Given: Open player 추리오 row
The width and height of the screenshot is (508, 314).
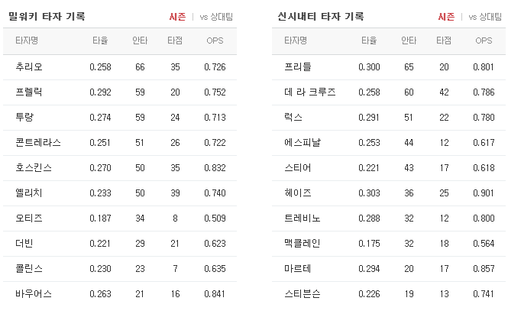Looking at the screenshot, I should click(x=120, y=67).
